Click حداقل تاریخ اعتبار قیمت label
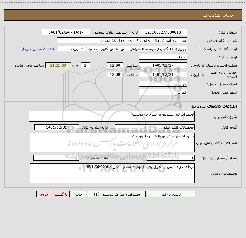This screenshot has width=246, height=238. point(223,75)
